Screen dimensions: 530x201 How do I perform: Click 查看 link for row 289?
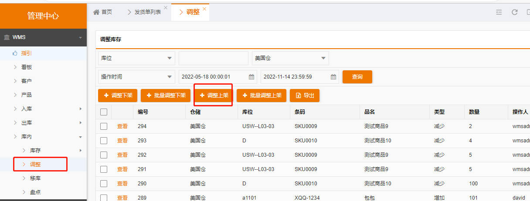pyautogui.click(x=122, y=198)
